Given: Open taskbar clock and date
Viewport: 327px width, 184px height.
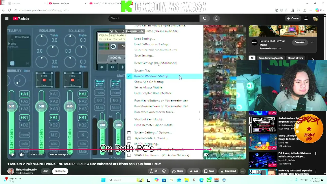Looking at the screenshot, I should pos(316,180).
